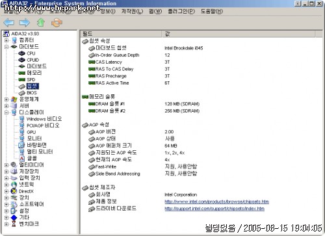Click the green up-arrow toolbar button

(x=41, y=23)
